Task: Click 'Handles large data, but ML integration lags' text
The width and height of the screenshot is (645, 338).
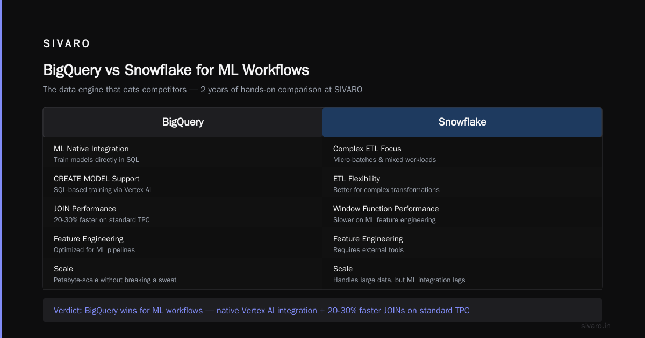Action: (x=399, y=280)
